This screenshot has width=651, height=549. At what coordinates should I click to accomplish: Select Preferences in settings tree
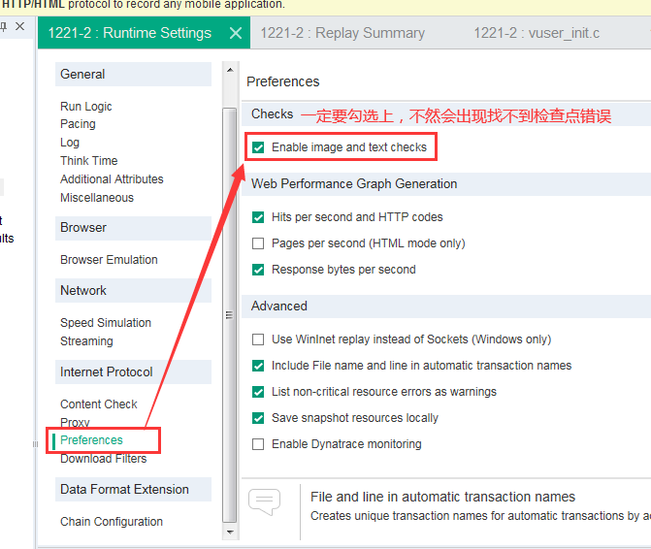(91, 440)
